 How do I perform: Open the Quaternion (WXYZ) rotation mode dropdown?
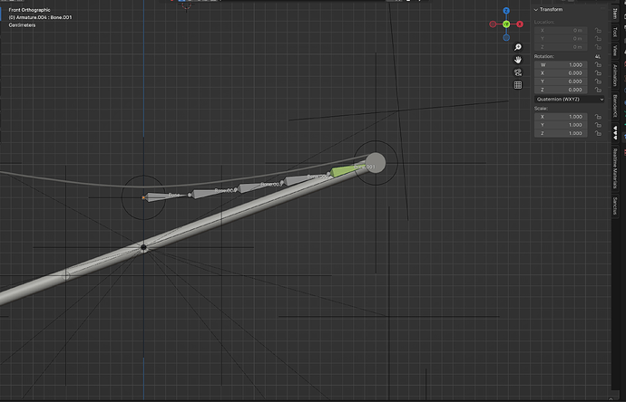click(569, 100)
